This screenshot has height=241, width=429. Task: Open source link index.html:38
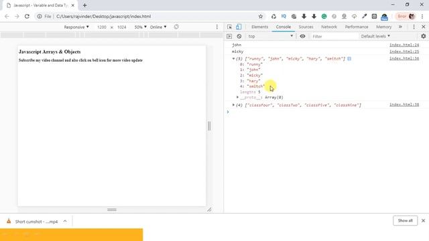[x=404, y=104]
